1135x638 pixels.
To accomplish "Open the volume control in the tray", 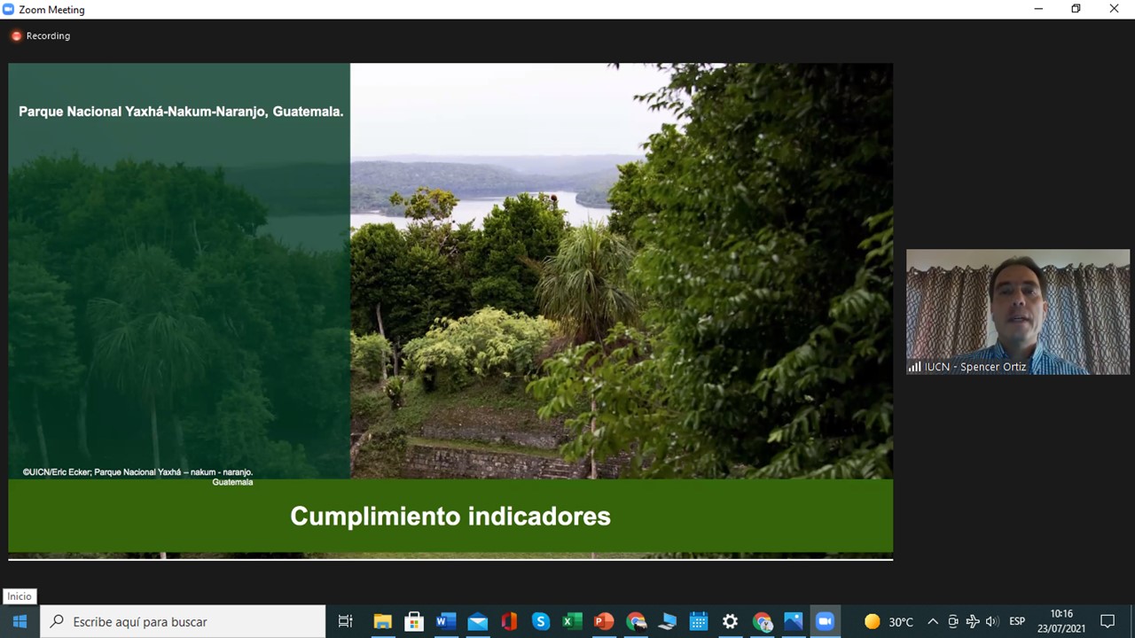I will [992, 621].
